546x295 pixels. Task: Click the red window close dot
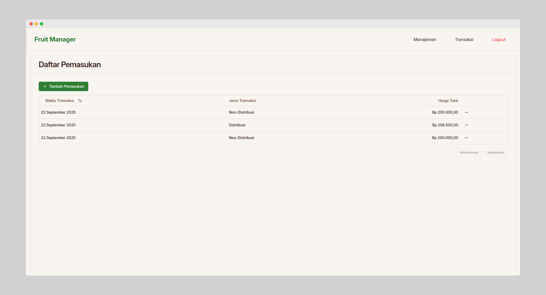point(31,24)
